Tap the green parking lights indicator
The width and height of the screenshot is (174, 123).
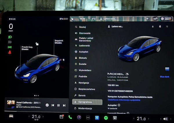10,47
